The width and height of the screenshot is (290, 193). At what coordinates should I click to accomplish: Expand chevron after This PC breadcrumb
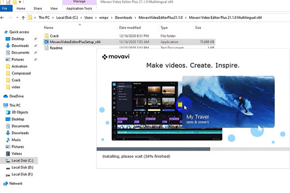point(53,18)
